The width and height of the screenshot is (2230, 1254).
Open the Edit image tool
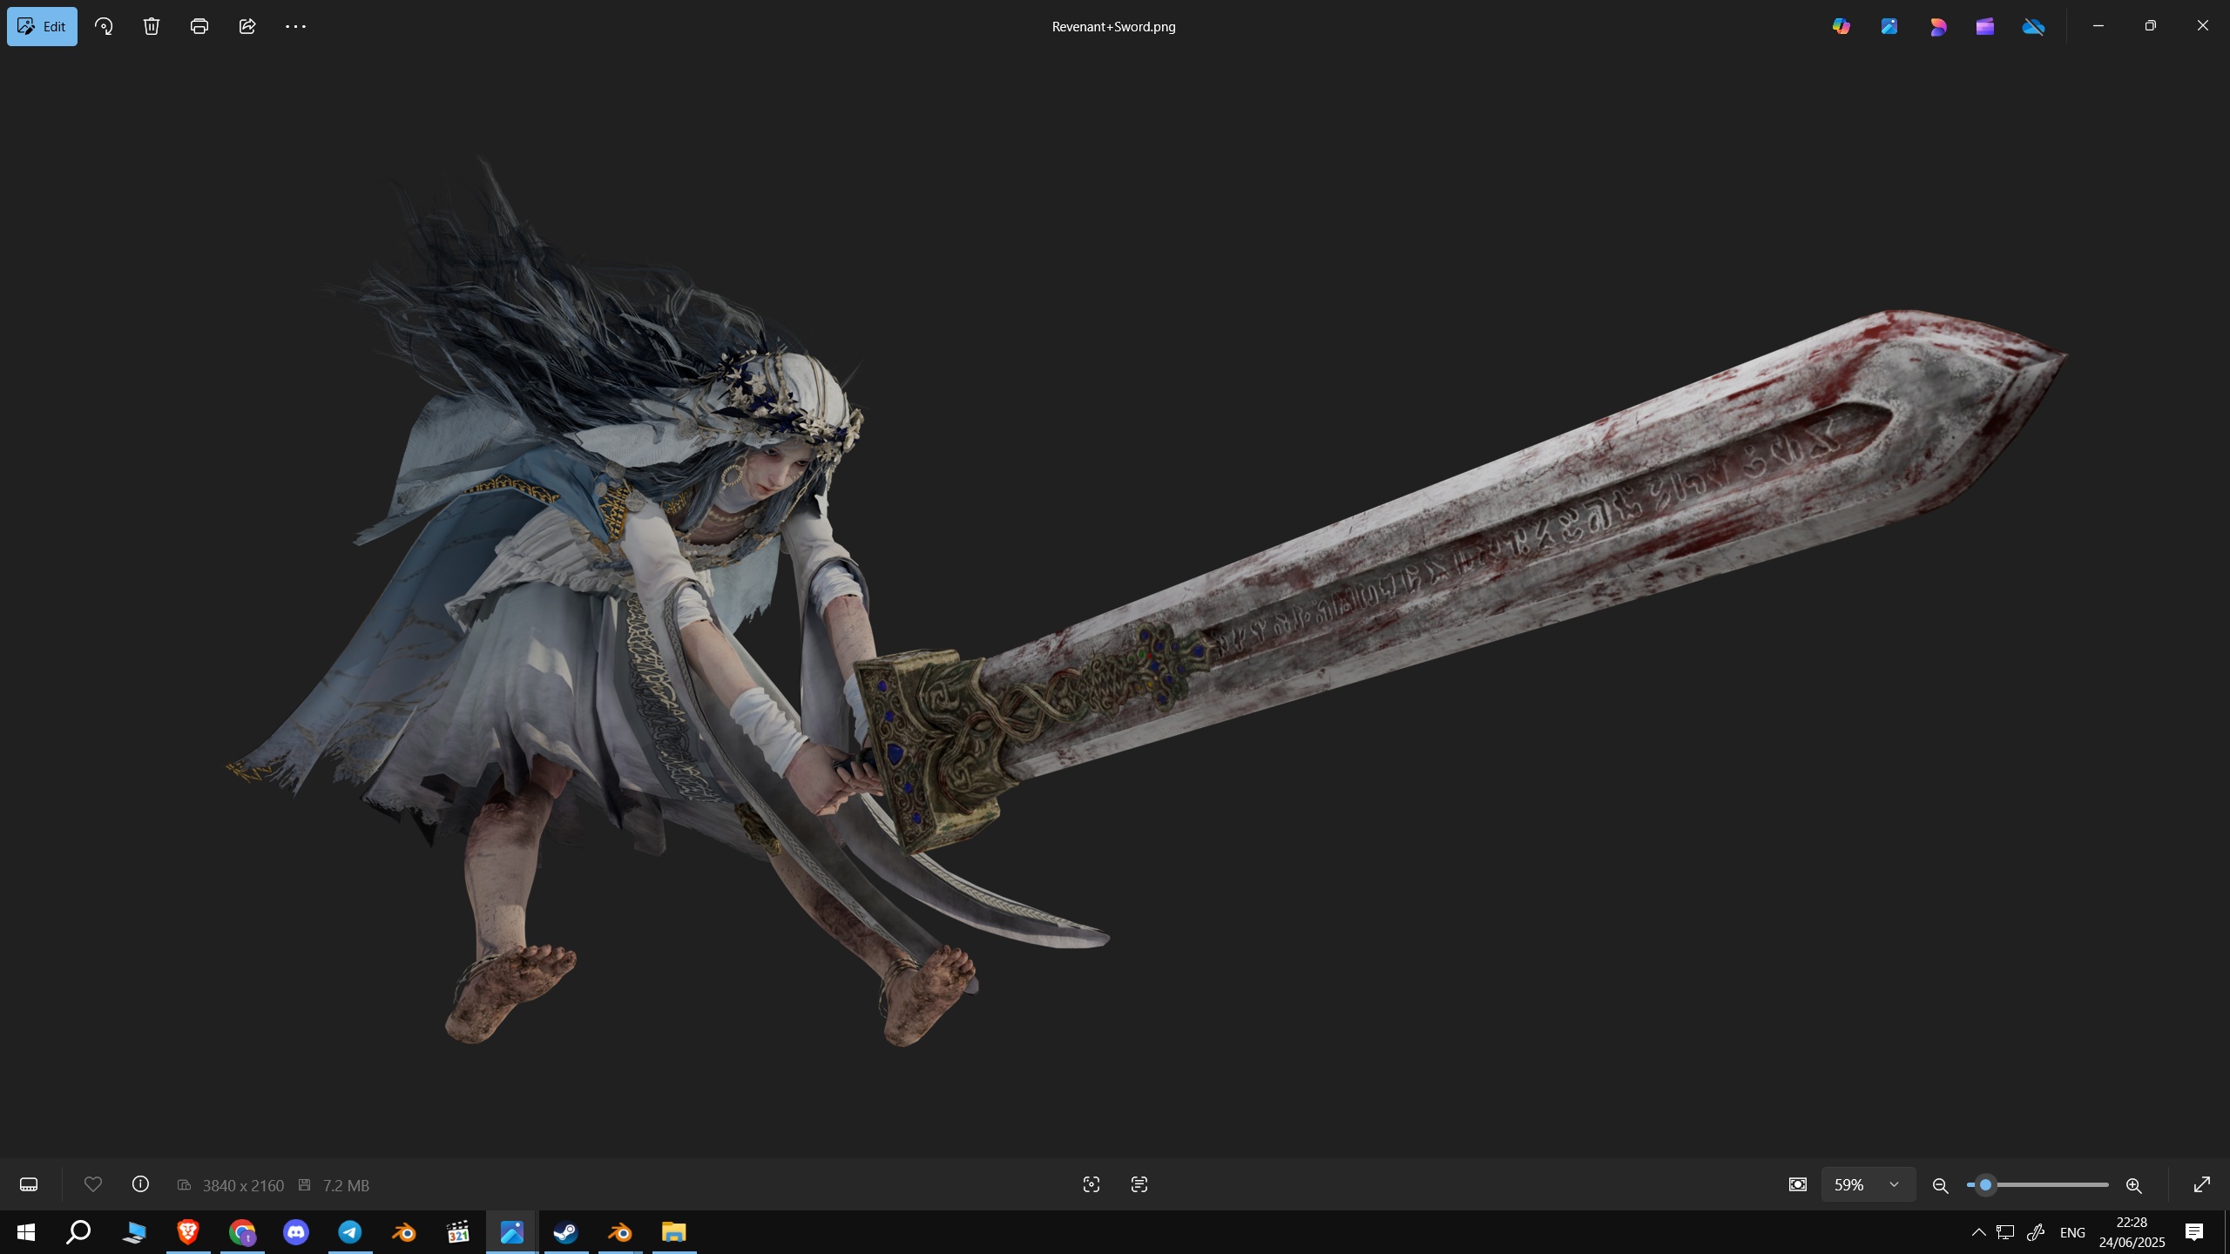click(x=42, y=26)
